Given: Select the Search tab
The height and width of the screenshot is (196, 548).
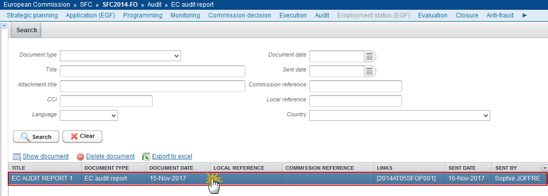Looking at the screenshot, I should 27,30.
